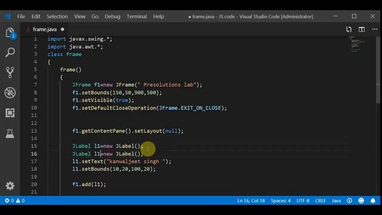This screenshot has width=382, height=215.
Task: Click 'import javax.swing.*;' line
Action: click(80, 39)
